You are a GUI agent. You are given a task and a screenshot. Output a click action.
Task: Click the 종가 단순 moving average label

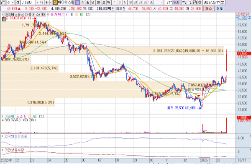coord(57,15)
